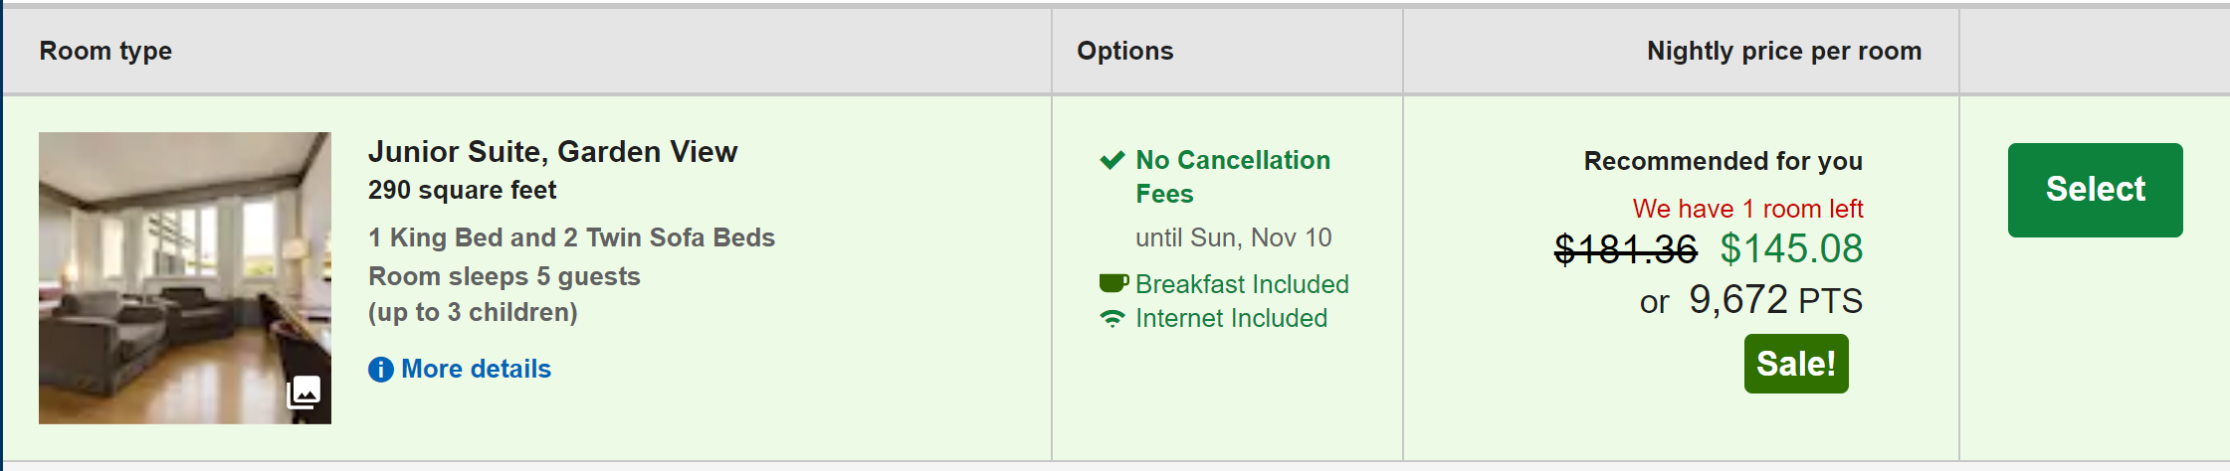
Task: Click the crossed-out $181.36 original price
Action: 1625,248
